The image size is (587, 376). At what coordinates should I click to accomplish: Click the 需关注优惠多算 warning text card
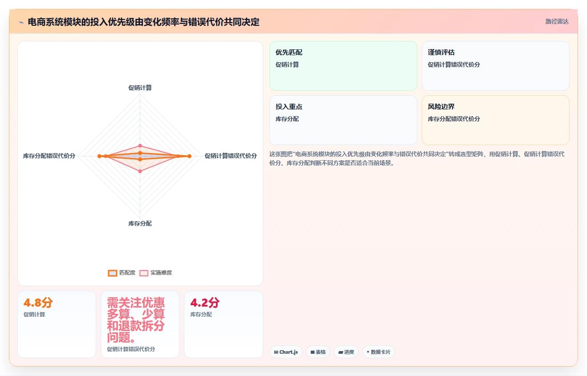(x=140, y=324)
